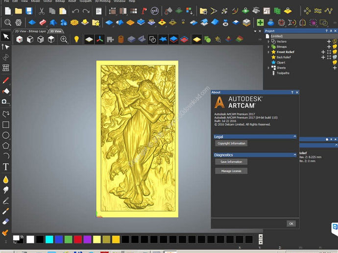Toggle visibility bulb for Vectors
This screenshot has width=338, height=253.
[335, 41]
